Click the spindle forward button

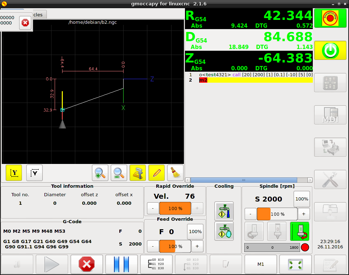(x=300, y=231)
